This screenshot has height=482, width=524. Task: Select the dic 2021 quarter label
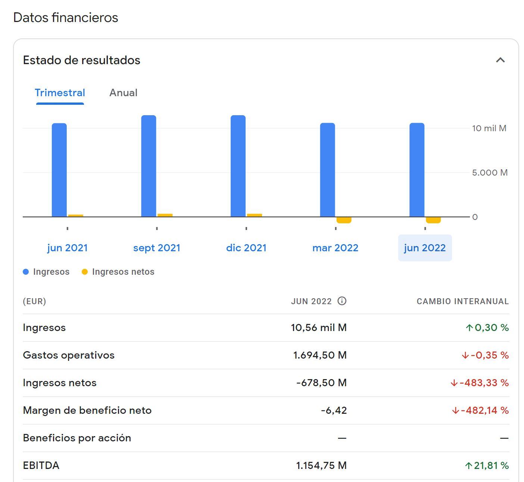tap(246, 248)
